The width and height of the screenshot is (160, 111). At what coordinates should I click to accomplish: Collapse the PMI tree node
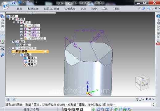pyautogui.click(x=10, y=19)
